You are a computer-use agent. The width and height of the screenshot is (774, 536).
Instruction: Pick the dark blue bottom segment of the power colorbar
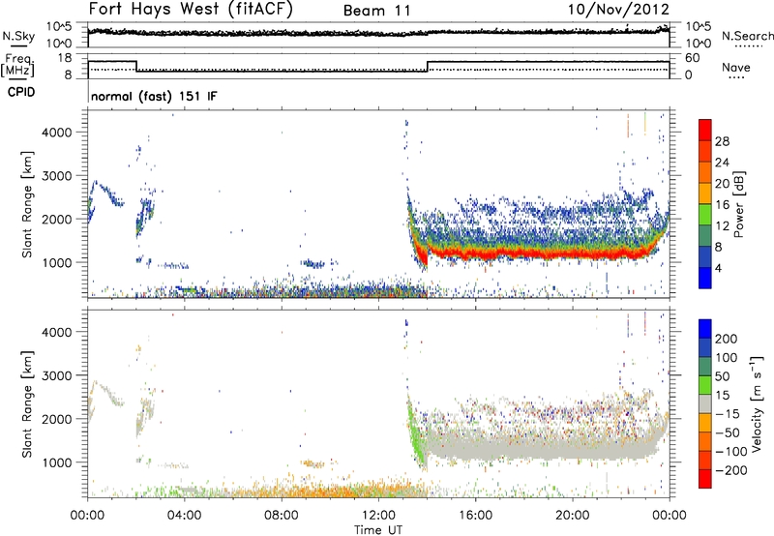705,278
